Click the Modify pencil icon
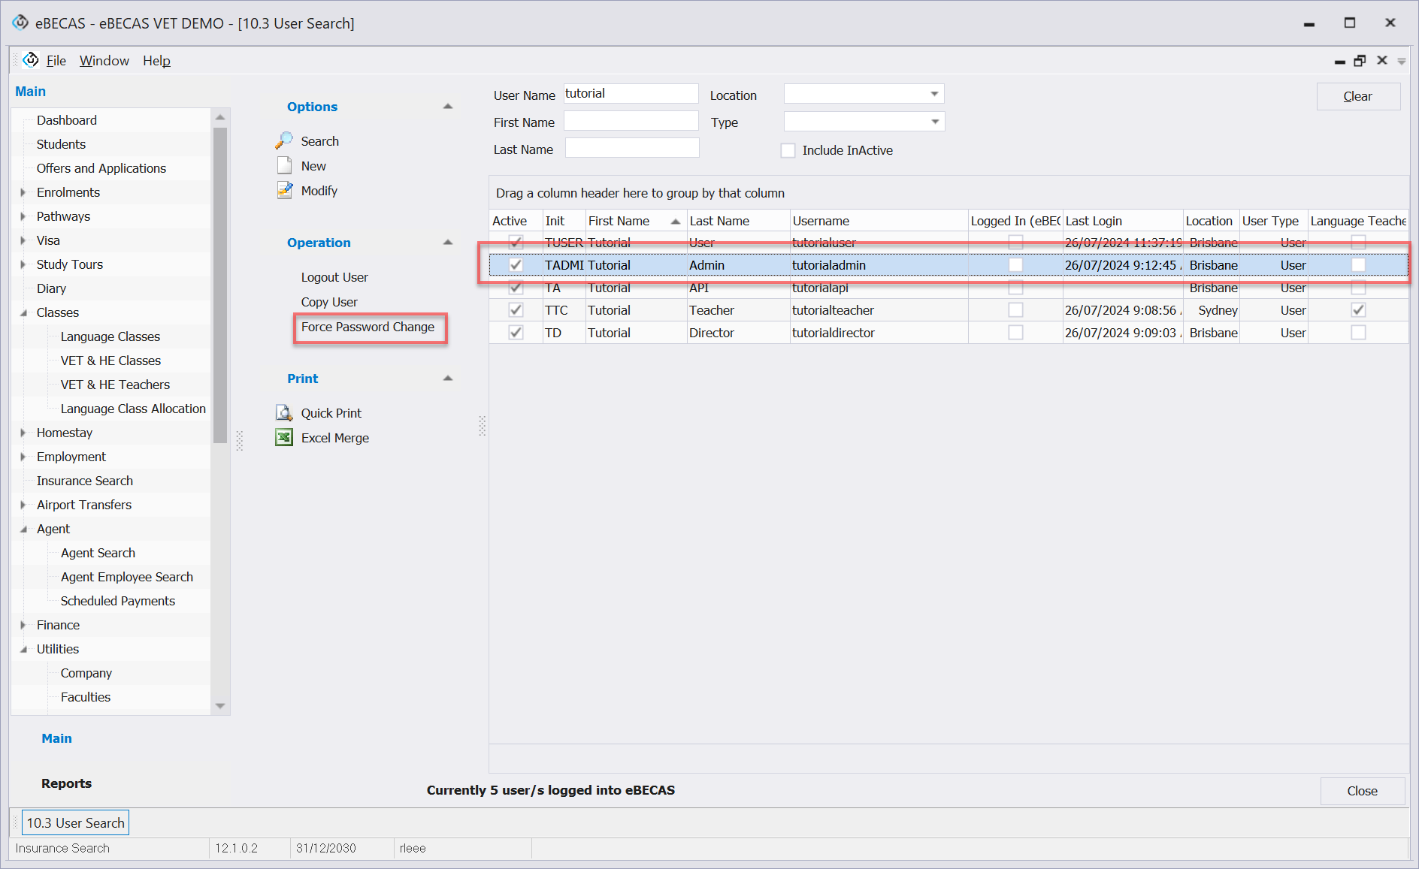Screen dimensions: 1419x869 (x=284, y=191)
